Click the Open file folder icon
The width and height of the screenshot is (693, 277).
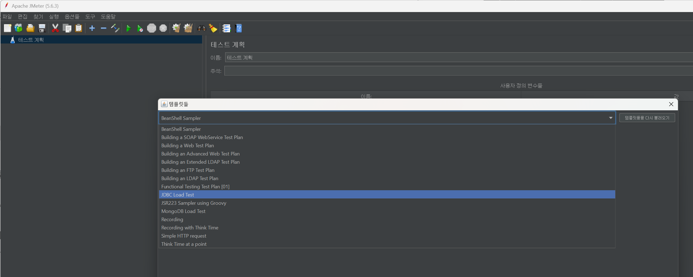pos(30,28)
